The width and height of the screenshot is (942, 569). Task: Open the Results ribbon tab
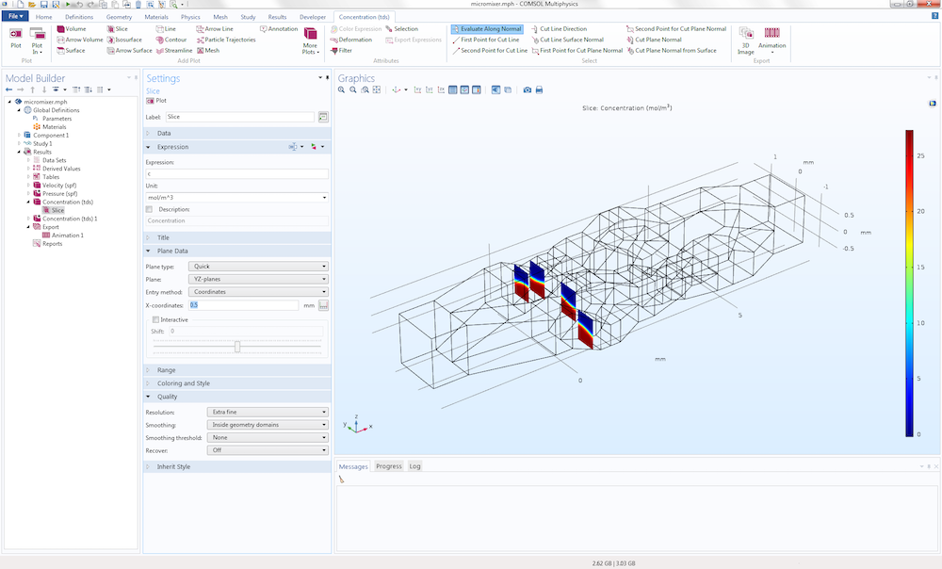277,17
